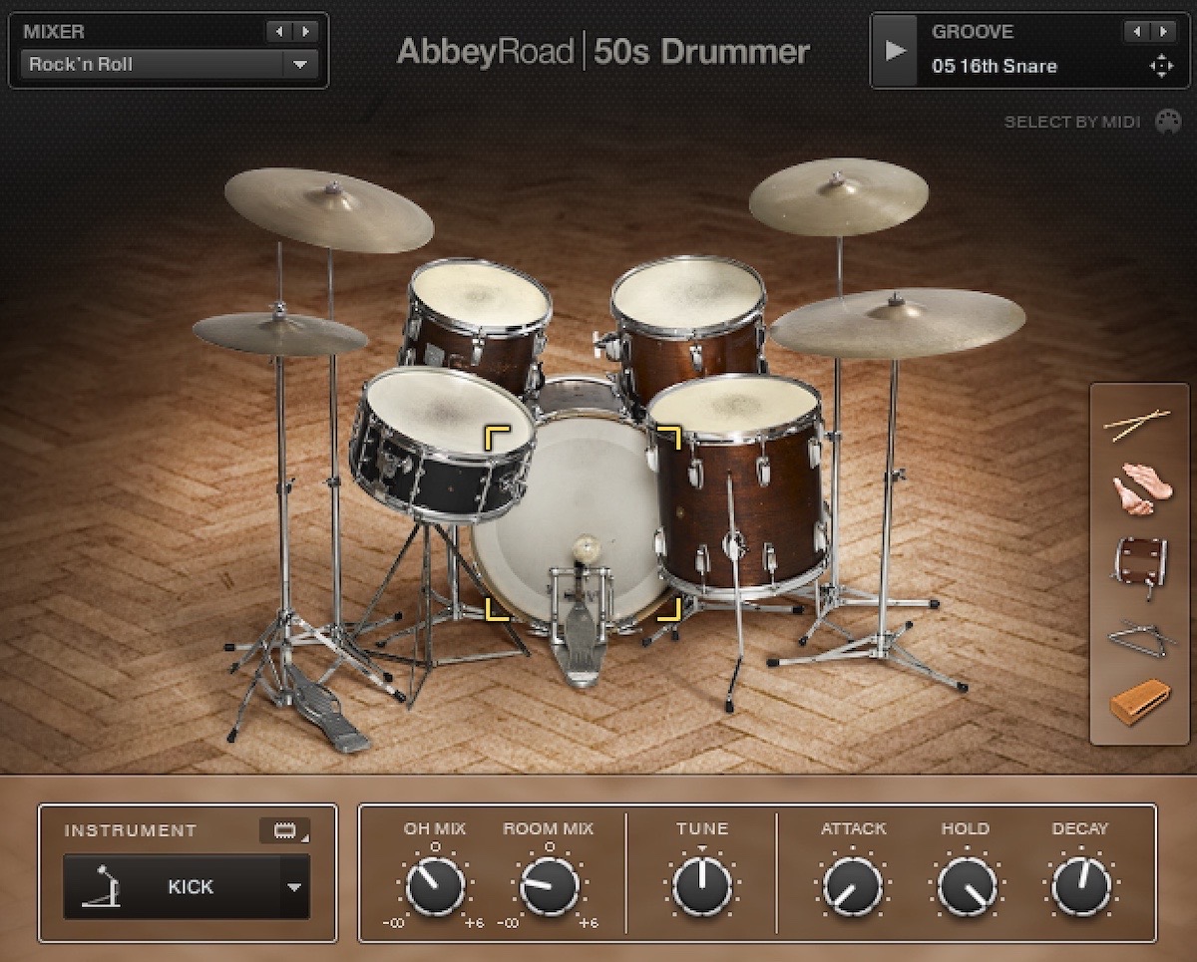Click the HOLD knob
Viewport: 1197px width, 962px height.
967,885
